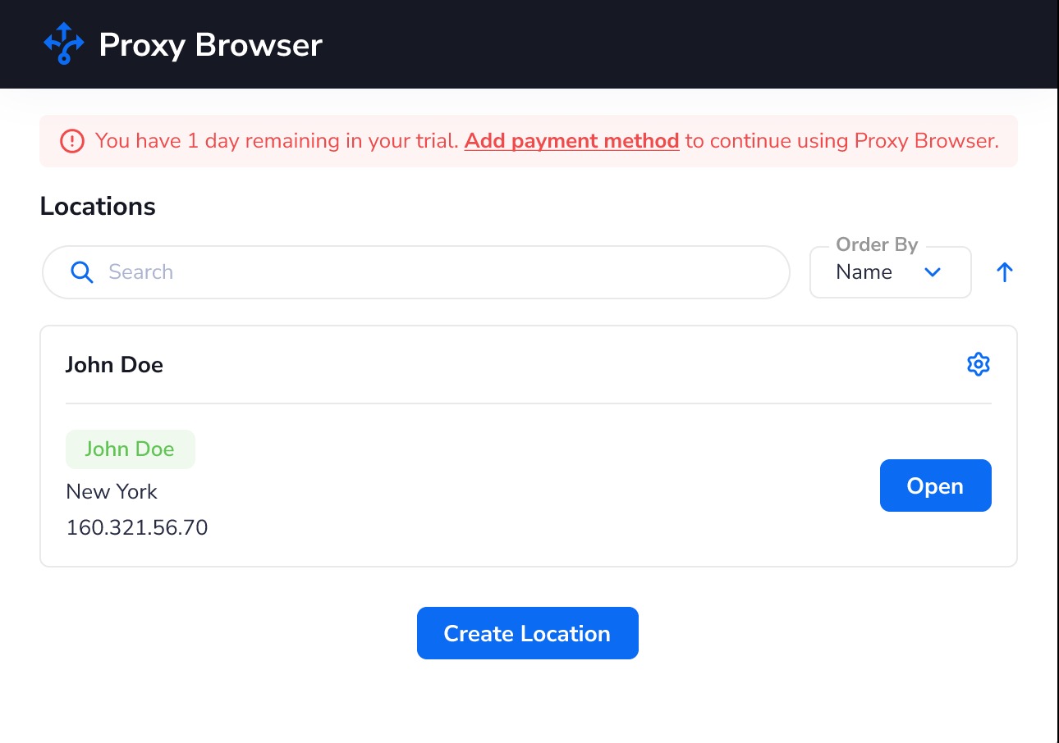Toggle sort direction with the arrow control
This screenshot has width=1059, height=743.
coord(1004,271)
